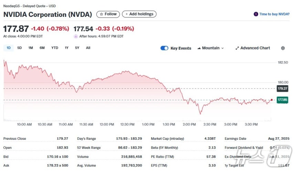The height and width of the screenshot is (171, 296).
Task: Click the star icon in Follow button
Action: click(x=102, y=14)
